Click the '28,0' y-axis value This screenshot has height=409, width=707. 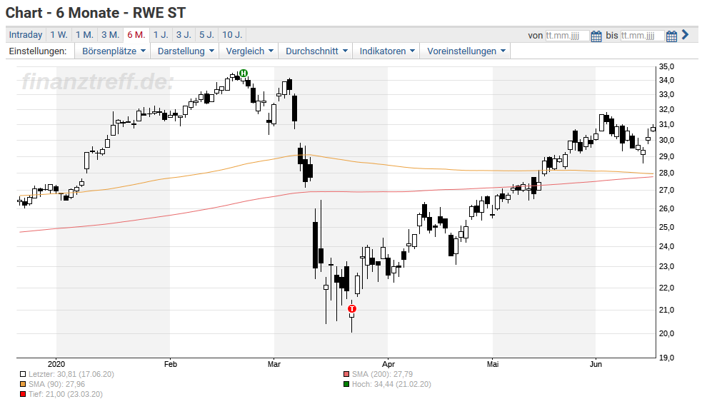point(667,173)
